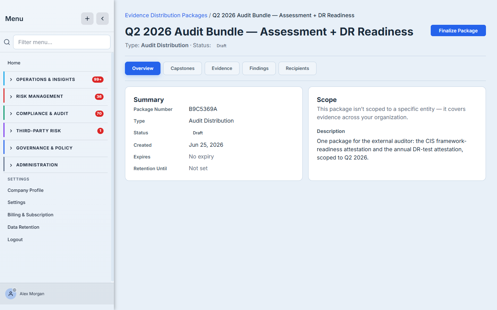Click the Risk Management menu label
This screenshot has width=497, height=310.
[x=40, y=96]
